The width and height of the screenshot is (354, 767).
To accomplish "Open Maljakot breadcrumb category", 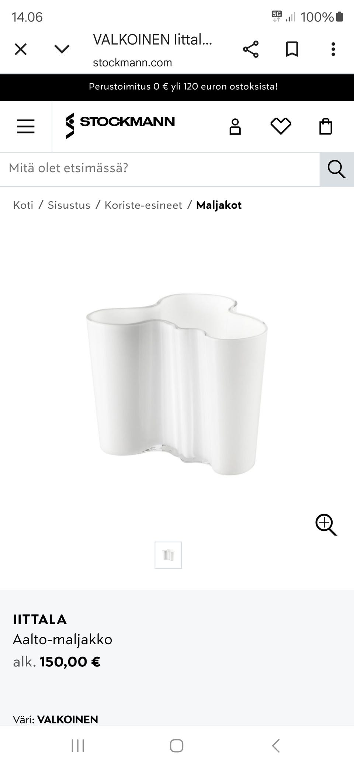I will [x=219, y=205].
